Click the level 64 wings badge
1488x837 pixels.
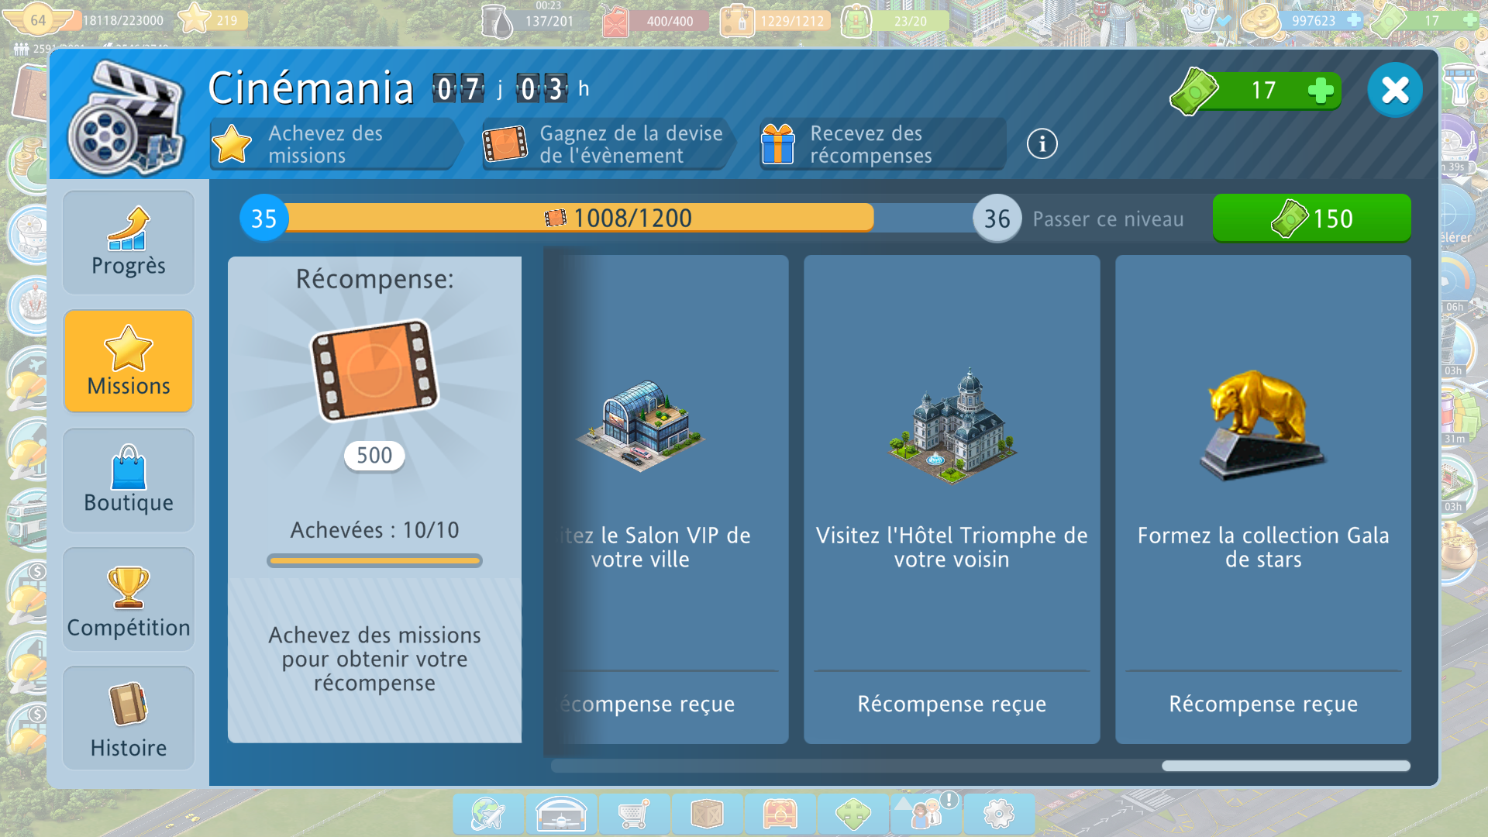pyautogui.click(x=38, y=20)
